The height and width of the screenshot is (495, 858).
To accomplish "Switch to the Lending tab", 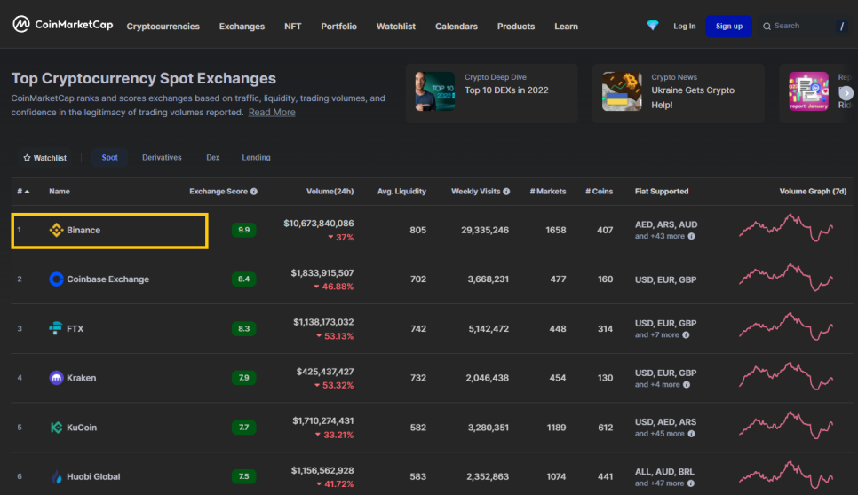I will pos(256,157).
